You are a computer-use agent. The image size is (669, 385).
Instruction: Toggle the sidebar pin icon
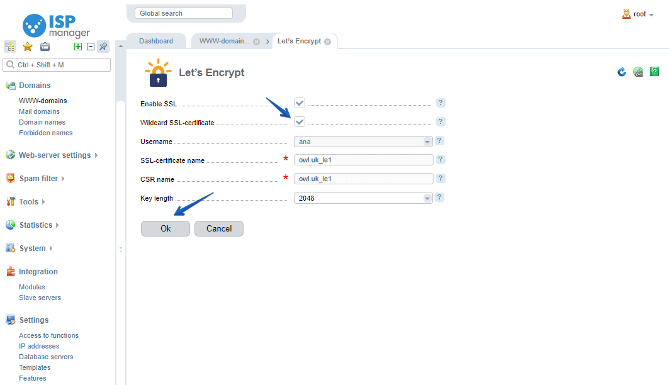[103, 47]
